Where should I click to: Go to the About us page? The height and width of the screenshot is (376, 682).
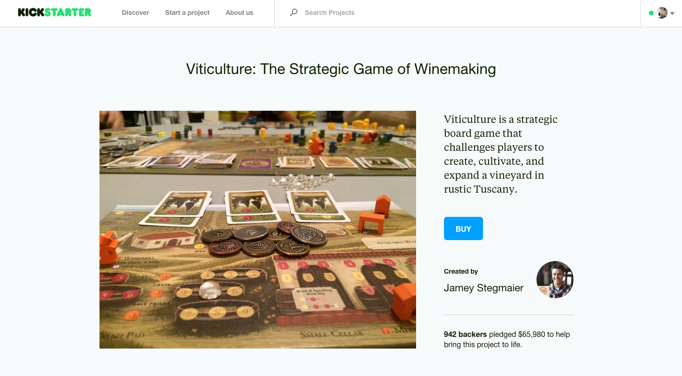point(239,13)
